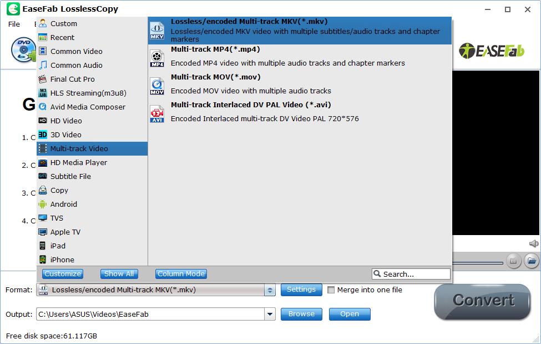Click the Android robot icon
The width and height of the screenshot is (541, 344).
(x=43, y=204)
